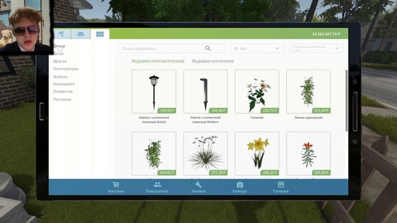
Task: Select Декор category in sidebar
Action: pos(60,46)
